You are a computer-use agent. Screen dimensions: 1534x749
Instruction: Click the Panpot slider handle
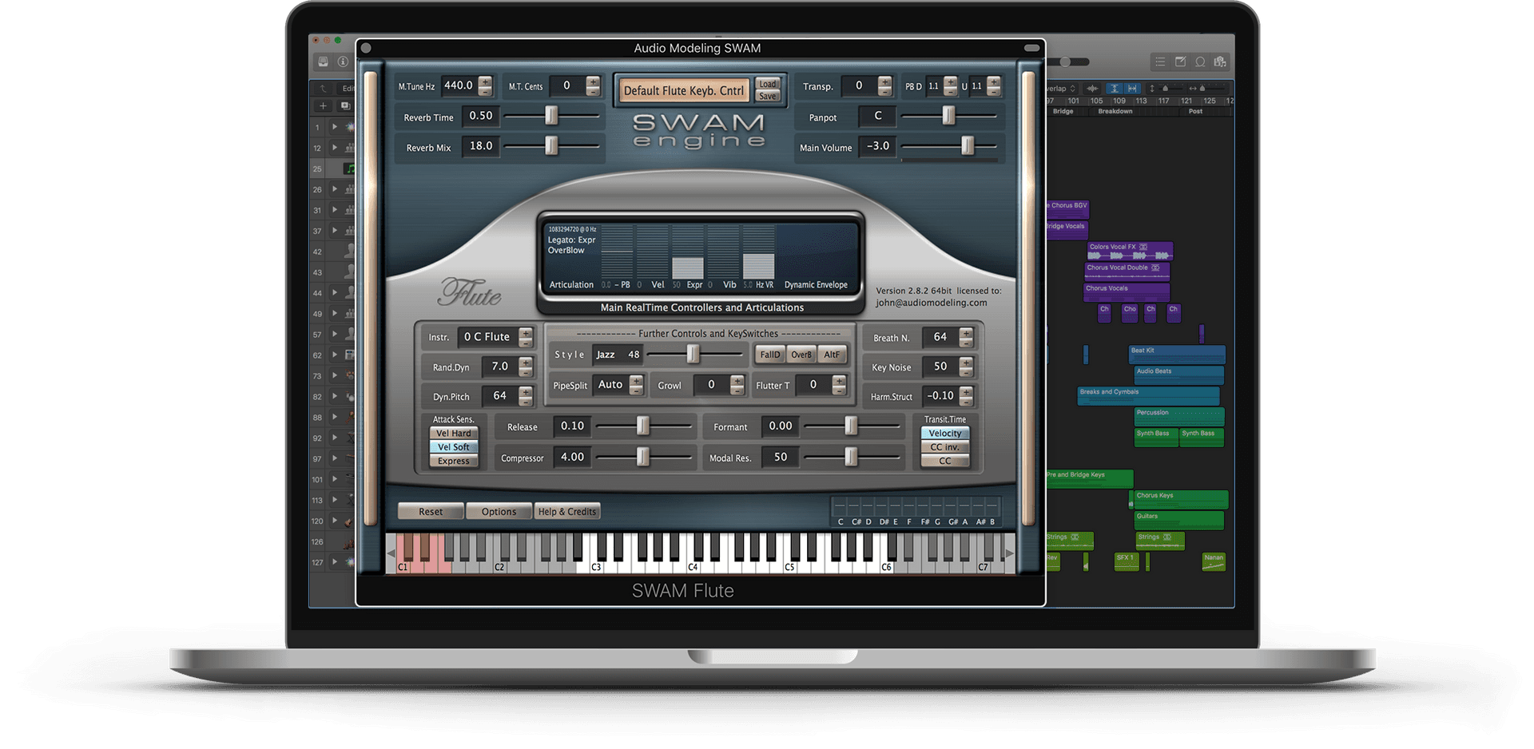pyautogui.click(x=948, y=116)
